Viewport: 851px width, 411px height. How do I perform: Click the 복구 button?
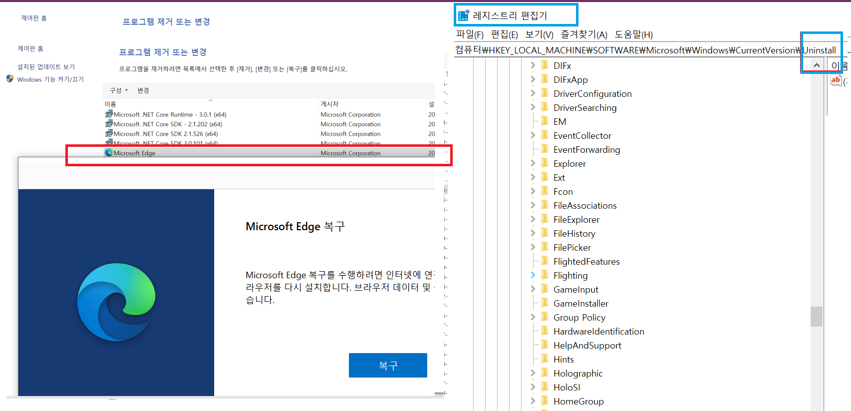[388, 365]
